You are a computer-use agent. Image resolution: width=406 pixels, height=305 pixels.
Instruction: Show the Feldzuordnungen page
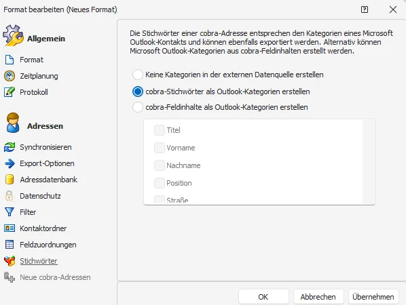(x=48, y=245)
